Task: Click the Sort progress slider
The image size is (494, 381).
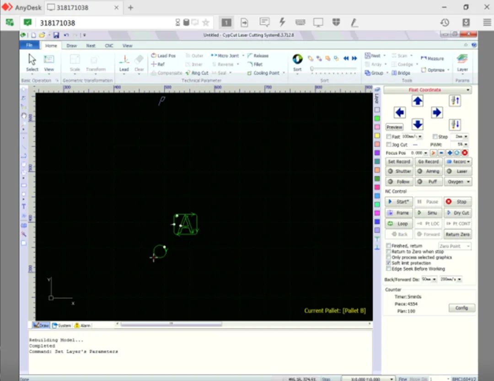Action: click(333, 69)
